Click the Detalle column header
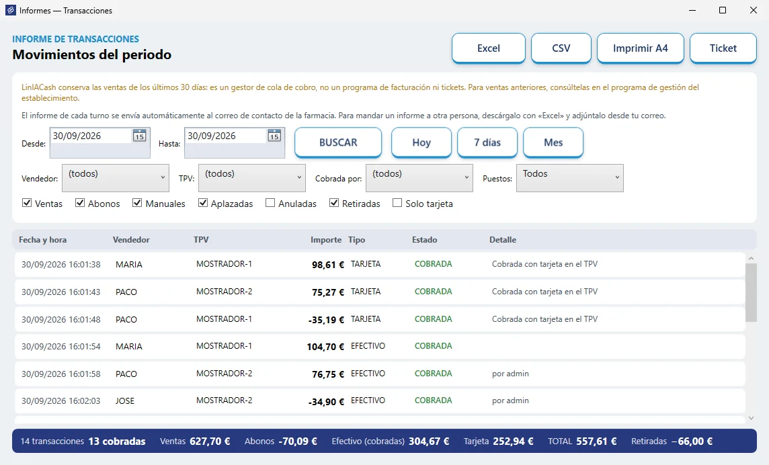Screen dimensions: 769x465 [503, 240]
